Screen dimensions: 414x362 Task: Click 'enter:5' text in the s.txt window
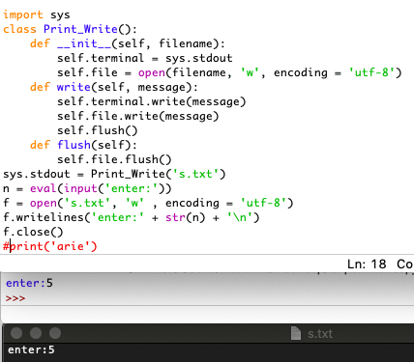pyautogui.click(x=31, y=349)
